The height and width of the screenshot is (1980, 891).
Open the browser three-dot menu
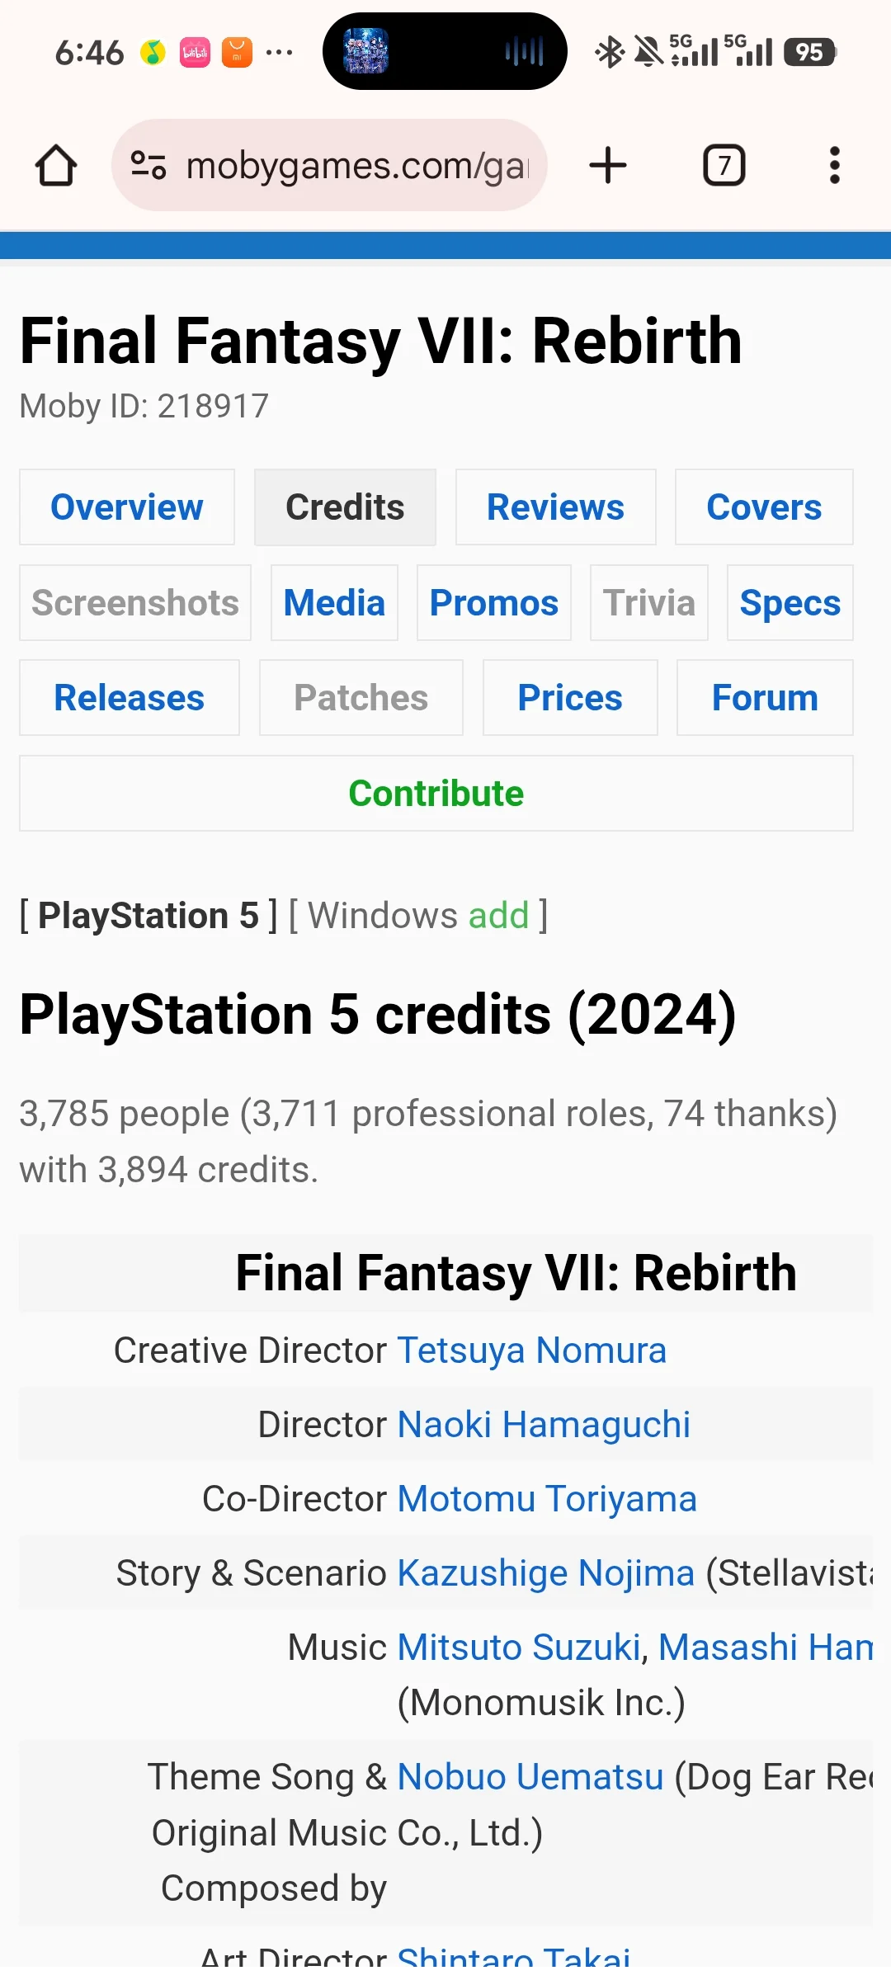point(834,165)
